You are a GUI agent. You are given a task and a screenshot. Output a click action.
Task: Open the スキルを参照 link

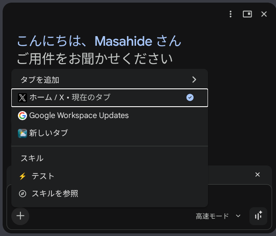(55, 194)
